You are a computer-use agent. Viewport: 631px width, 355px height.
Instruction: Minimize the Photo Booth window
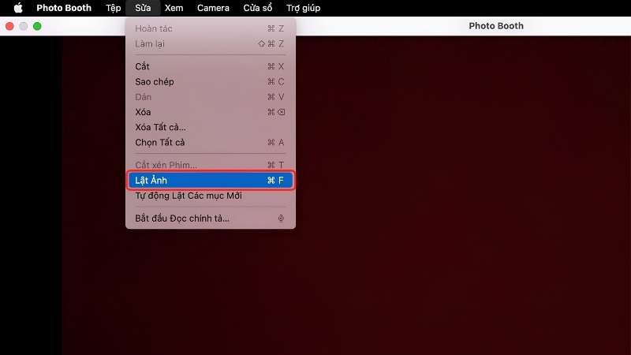(24, 26)
